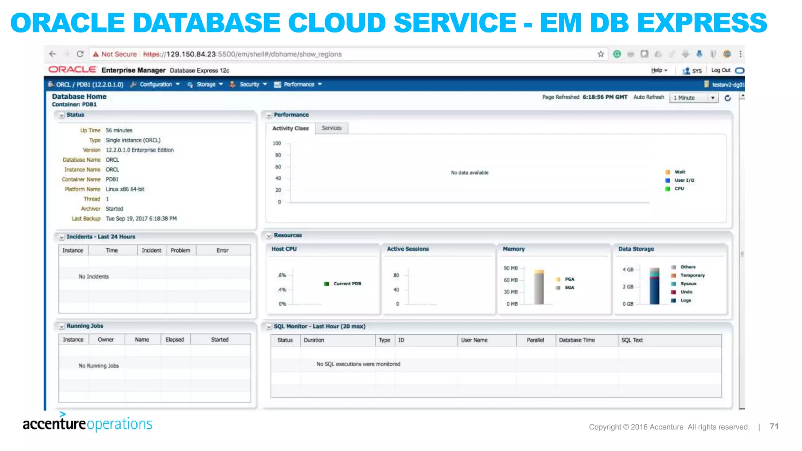Click the Current PDB legend swatch
Screen dimensions: 802x451
[327, 284]
